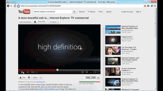Click the YouTube search input field
This screenshot has width=163, height=91.
(x=52, y=12)
